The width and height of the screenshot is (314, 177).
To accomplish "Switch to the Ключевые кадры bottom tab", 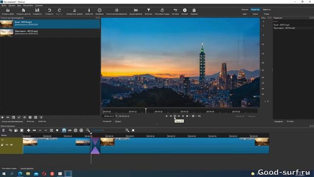I will click(x=9, y=168).
